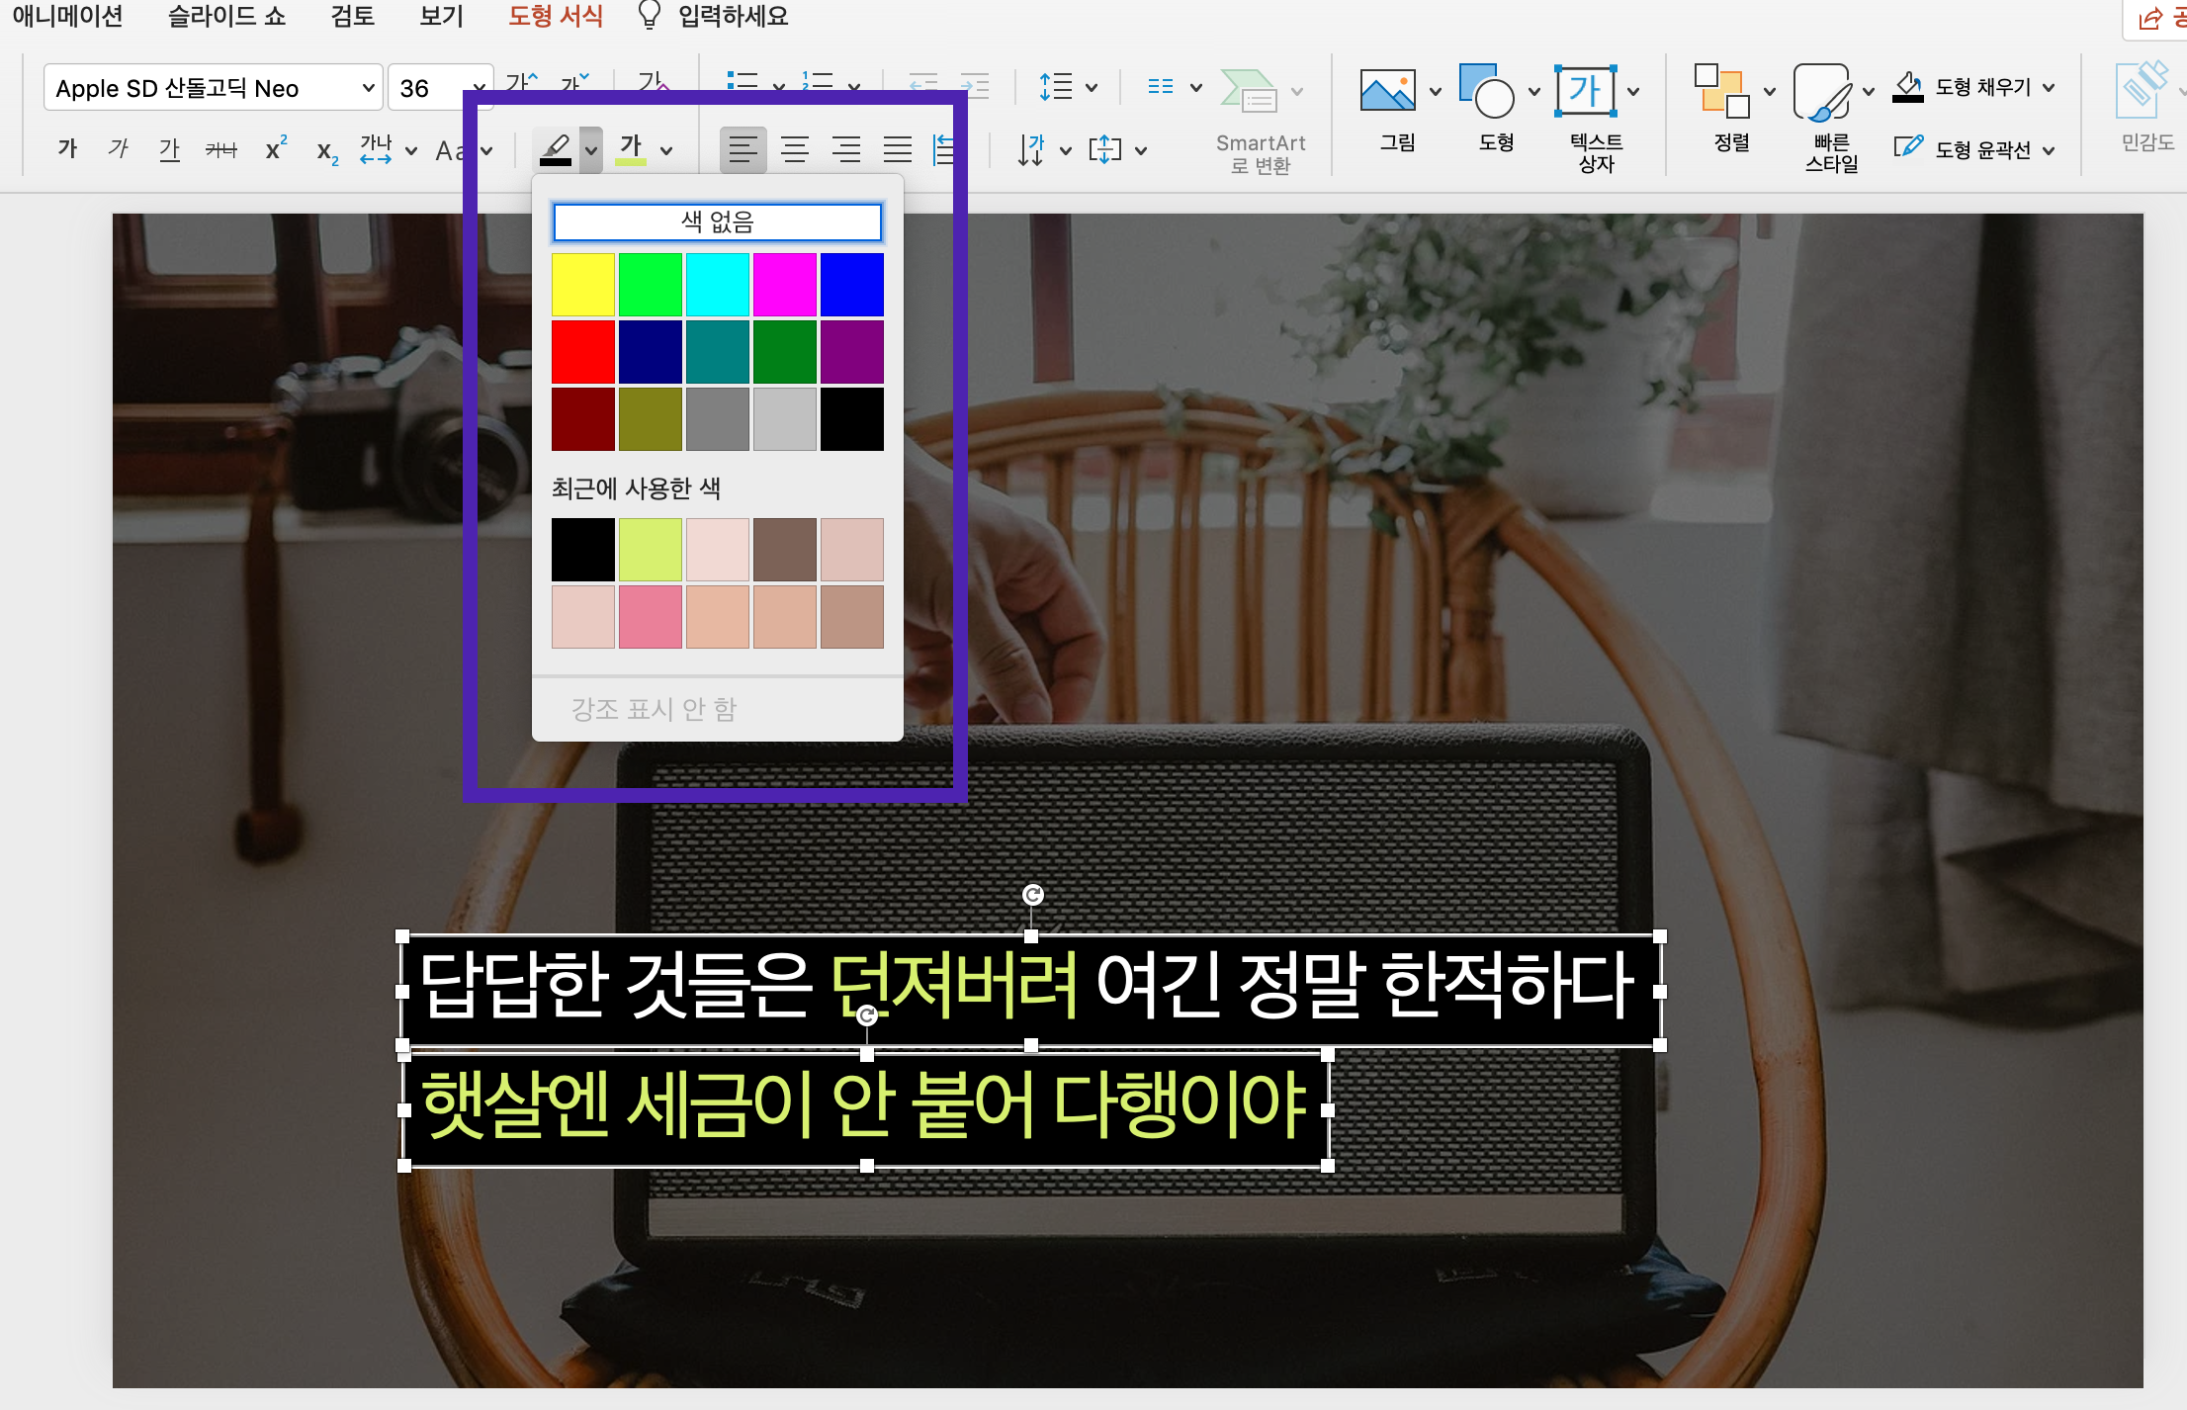This screenshot has height=1410, width=2187.
Task: Click the 도형 윤곽선 shape outline icon
Action: (x=1908, y=148)
